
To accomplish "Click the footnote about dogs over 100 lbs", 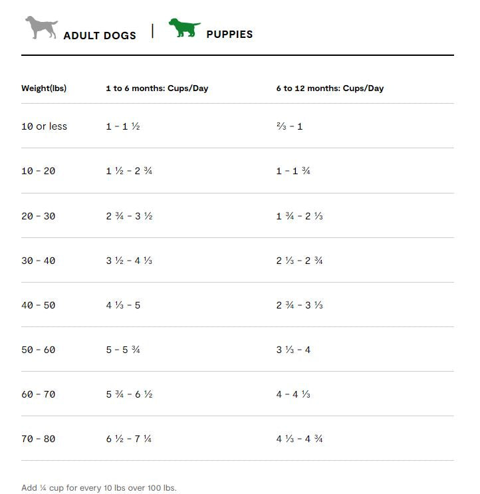I will click(x=99, y=488).
